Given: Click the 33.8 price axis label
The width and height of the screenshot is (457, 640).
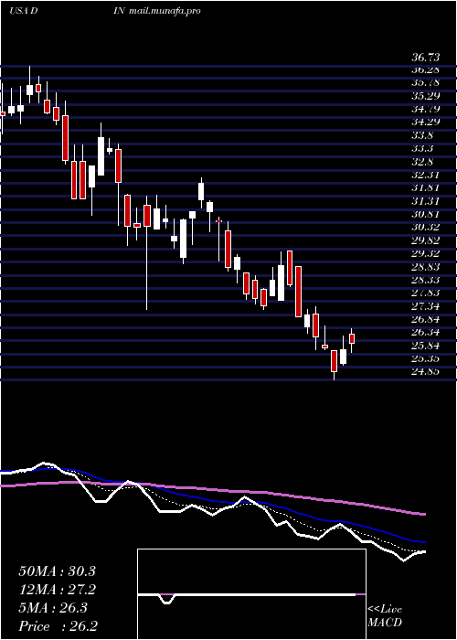Looking at the screenshot, I should point(422,135).
